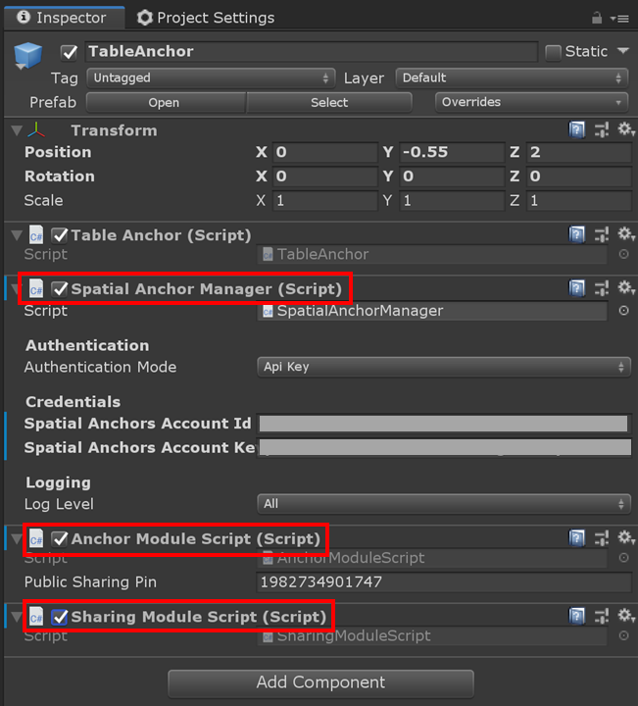Click Transform preset sliders icon
Screen dimensions: 638x706
tap(602, 130)
